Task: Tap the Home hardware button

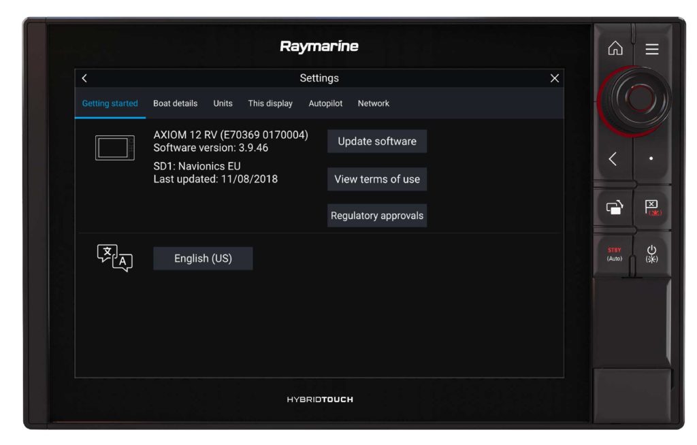Action: 615,48
